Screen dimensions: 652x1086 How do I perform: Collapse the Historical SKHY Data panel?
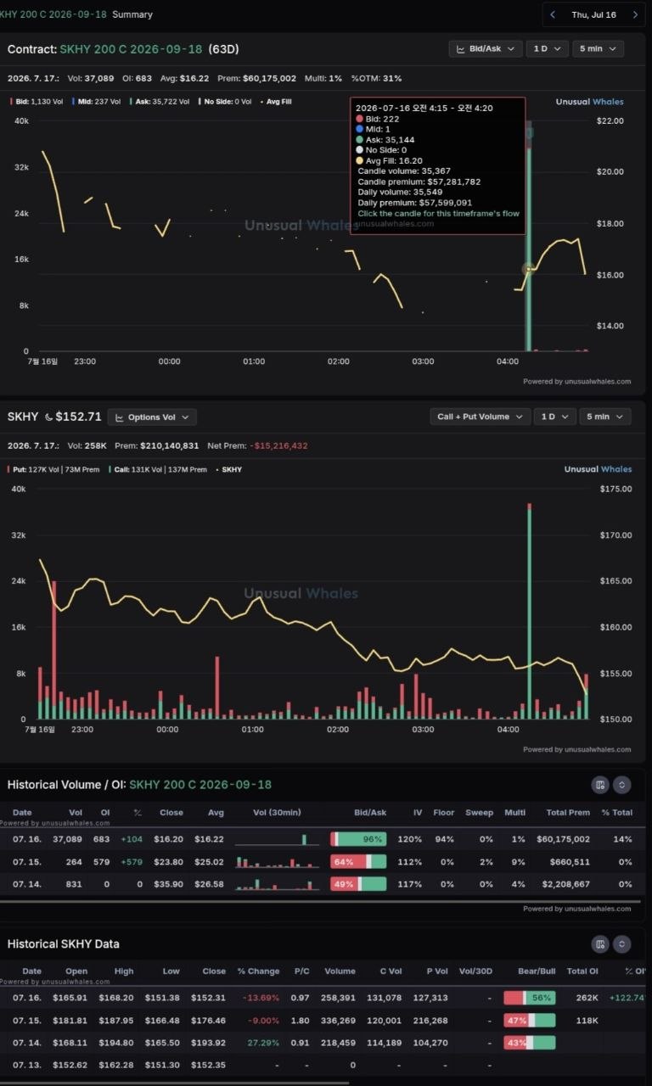622,943
